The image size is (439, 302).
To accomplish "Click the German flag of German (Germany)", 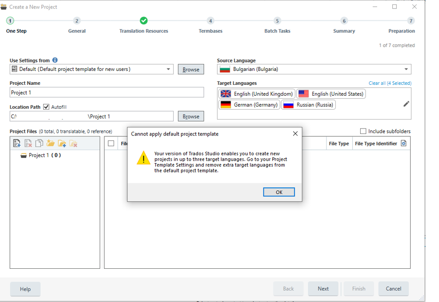I will point(226,105).
